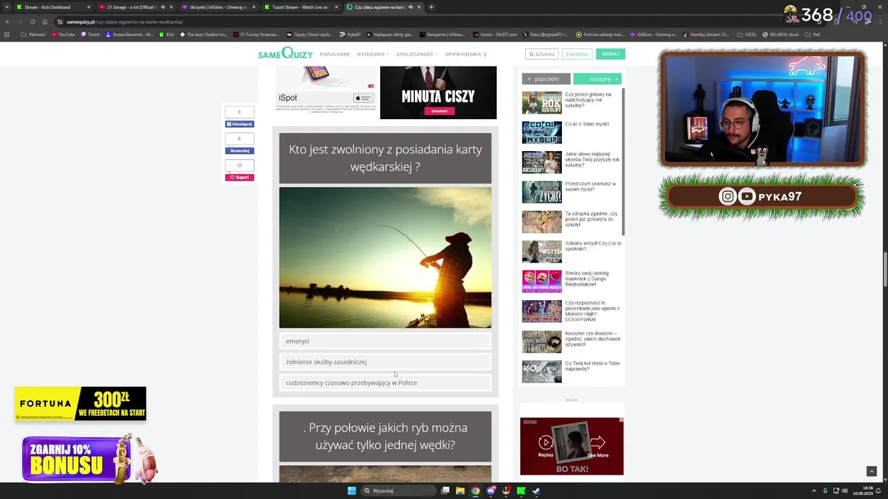Switch to Stream - Kick Dashboard tab

tap(52, 7)
